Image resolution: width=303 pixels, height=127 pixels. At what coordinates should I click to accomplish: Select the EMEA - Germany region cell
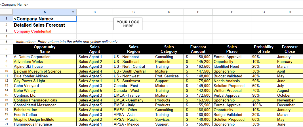pyautogui.click(x=133, y=100)
